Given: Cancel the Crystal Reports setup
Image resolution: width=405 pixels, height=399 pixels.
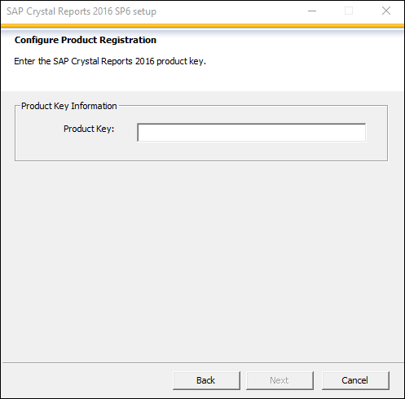Looking at the screenshot, I should tap(355, 380).
